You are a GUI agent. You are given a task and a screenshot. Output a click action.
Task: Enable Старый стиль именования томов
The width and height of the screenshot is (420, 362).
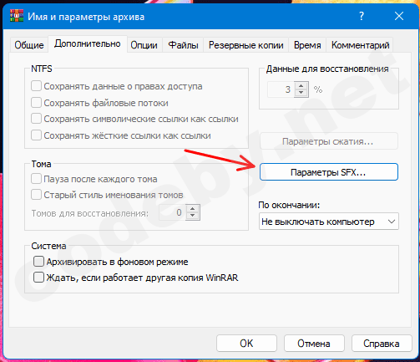[37, 195]
